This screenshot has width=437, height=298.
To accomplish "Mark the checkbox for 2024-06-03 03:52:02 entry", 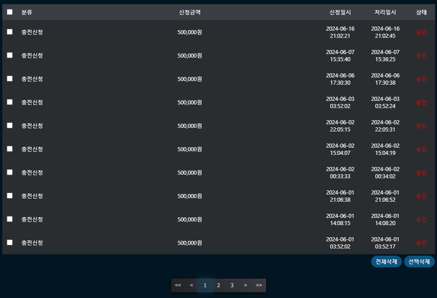I will [x=9, y=102].
